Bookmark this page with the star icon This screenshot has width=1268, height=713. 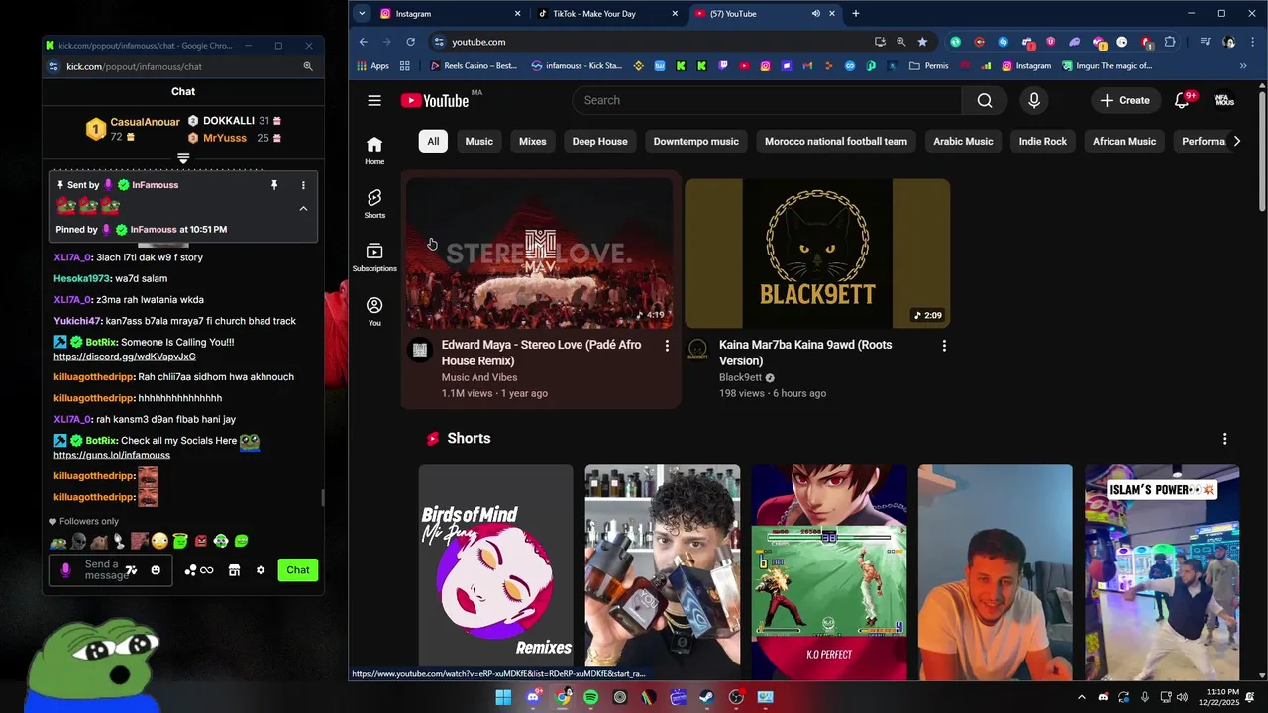pyautogui.click(x=923, y=42)
